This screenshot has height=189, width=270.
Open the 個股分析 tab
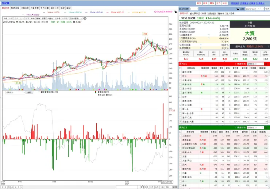point(54,8)
